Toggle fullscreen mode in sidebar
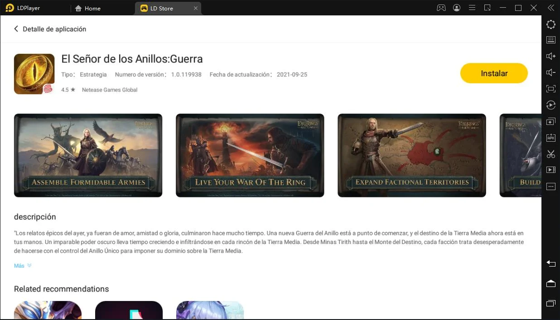The width and height of the screenshot is (560, 320). (x=551, y=89)
